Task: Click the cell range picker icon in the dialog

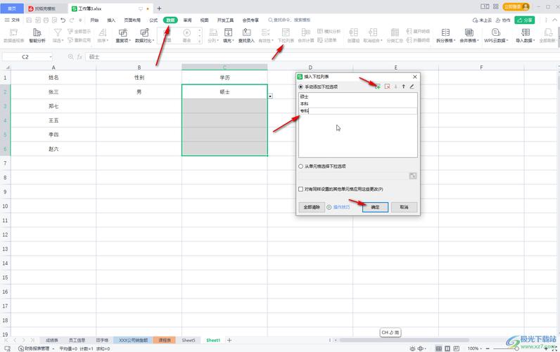Action: click(x=413, y=175)
